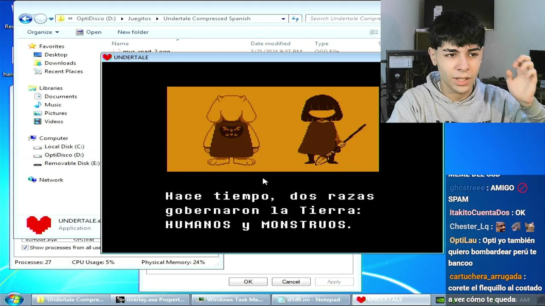Select Favorites in the navigation pane

pos(52,46)
